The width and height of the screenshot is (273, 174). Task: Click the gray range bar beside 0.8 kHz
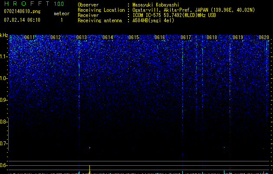[8, 134]
